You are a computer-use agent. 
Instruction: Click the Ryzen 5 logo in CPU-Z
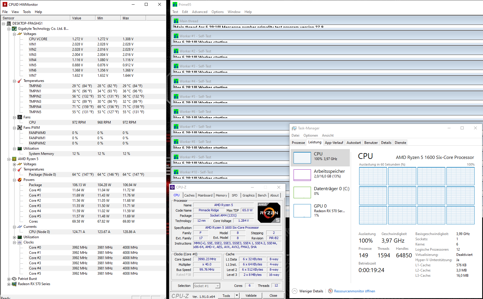click(x=269, y=212)
